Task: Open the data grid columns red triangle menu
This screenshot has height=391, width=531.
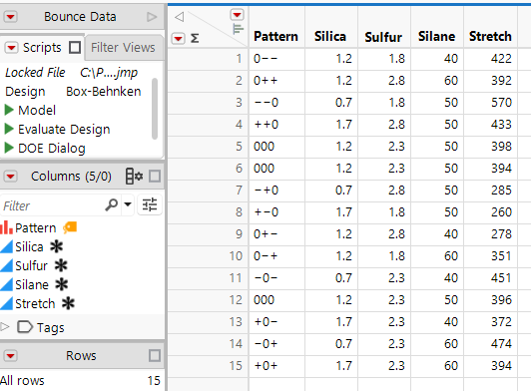Action: (x=238, y=15)
